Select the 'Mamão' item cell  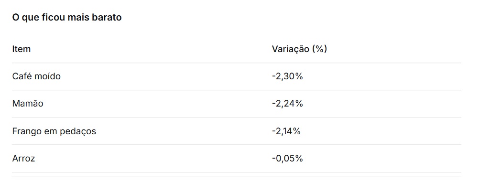coord(28,104)
